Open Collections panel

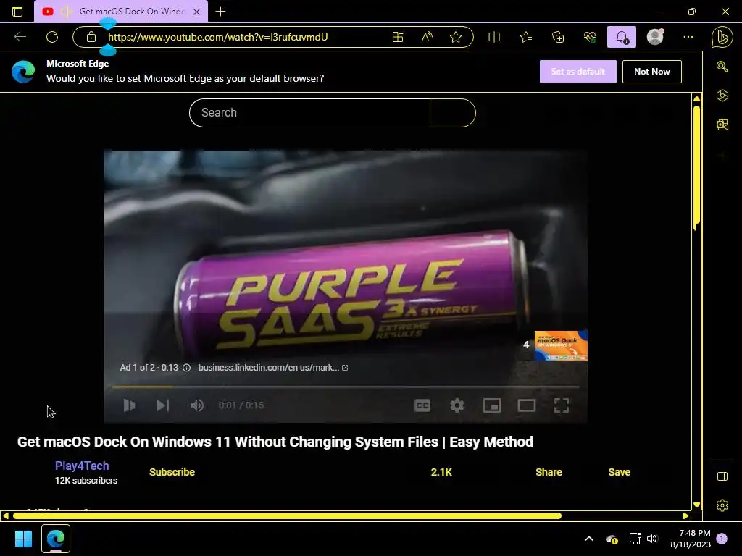558,37
